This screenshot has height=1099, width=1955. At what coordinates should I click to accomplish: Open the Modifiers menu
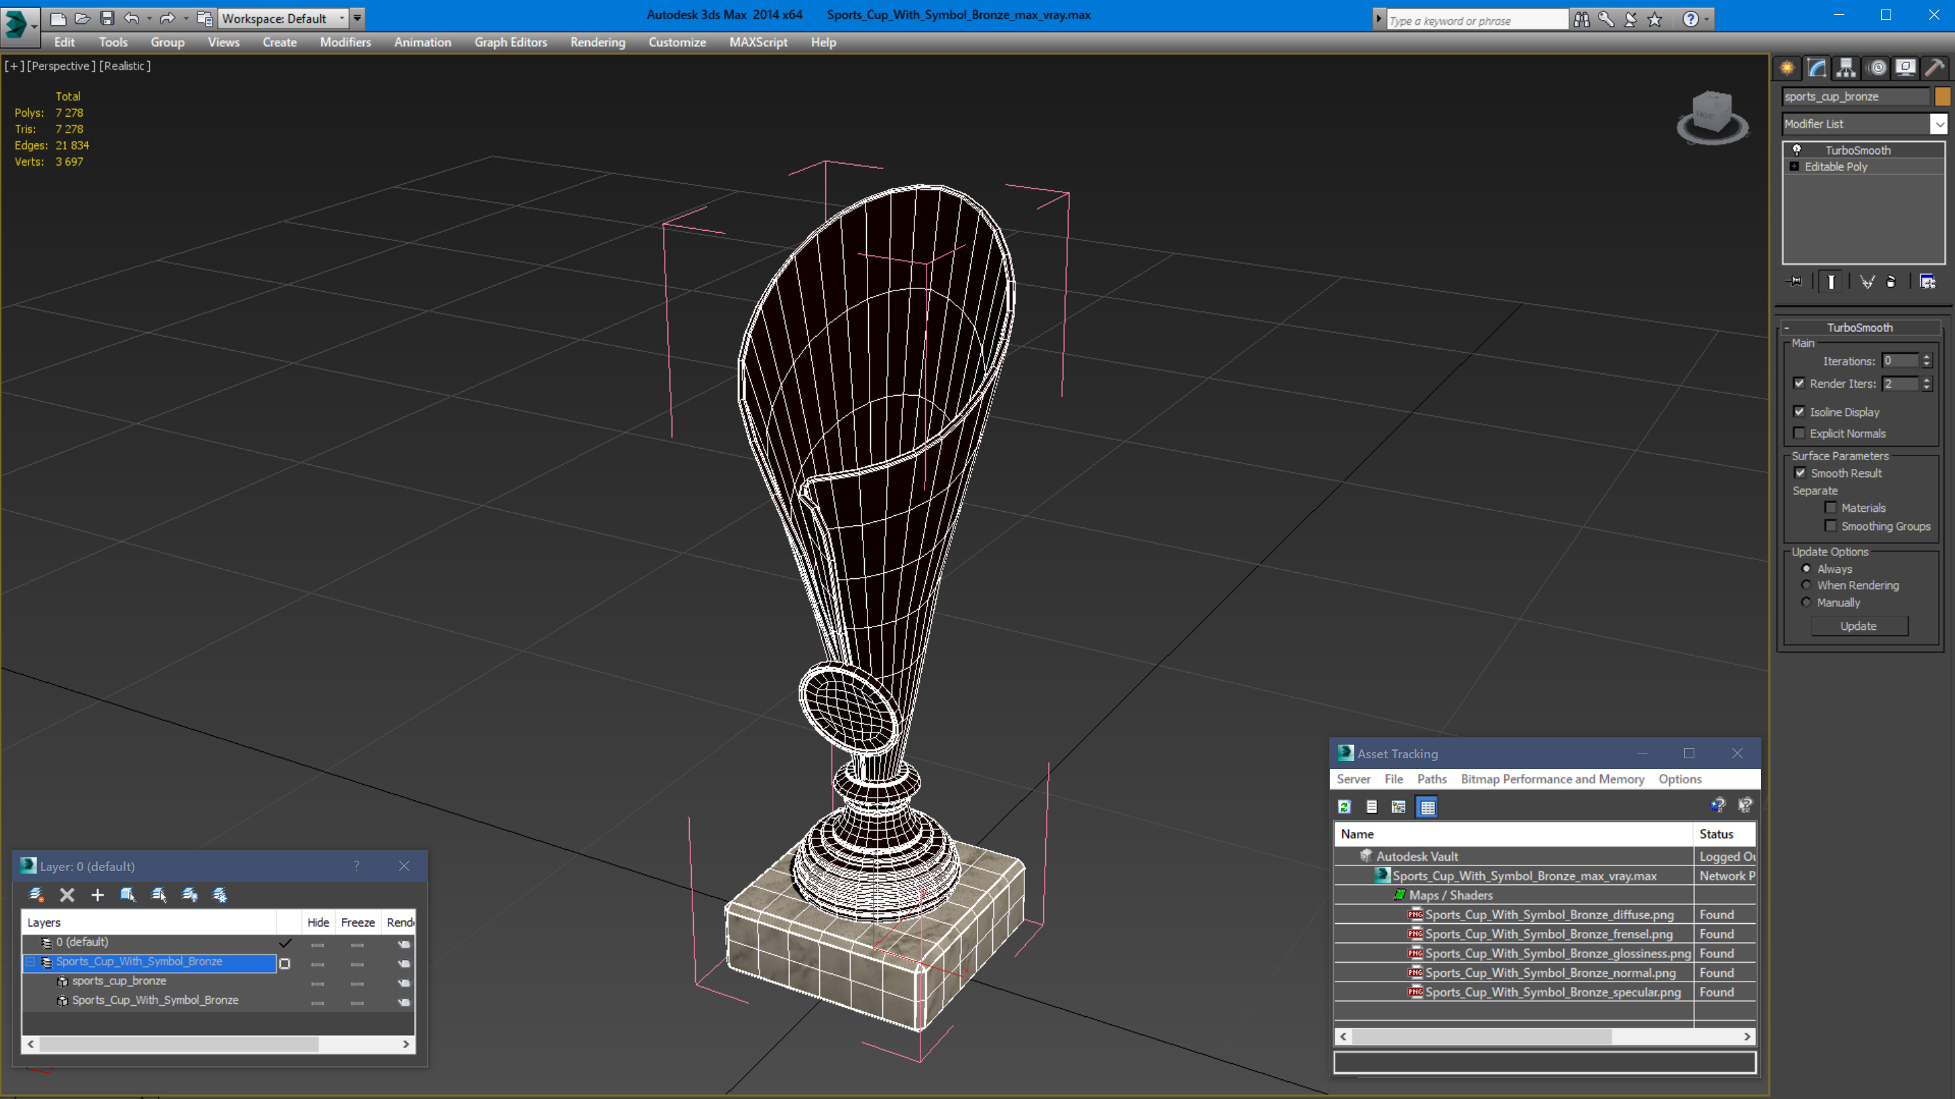346,43
